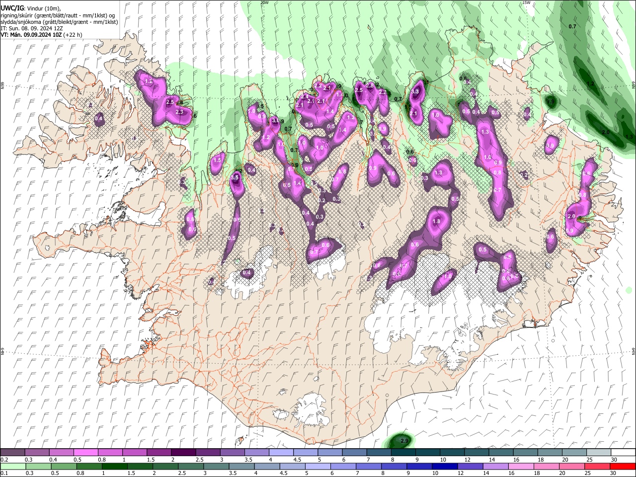Select the darkest purple 2–2.5 snow legend swatch
Viewport: 636px width, 477px height.
184,453
